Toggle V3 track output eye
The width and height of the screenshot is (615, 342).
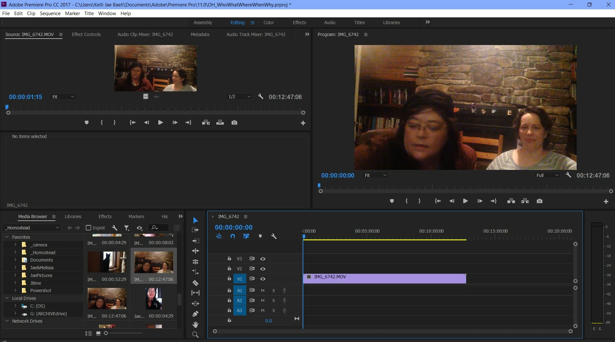(263, 259)
